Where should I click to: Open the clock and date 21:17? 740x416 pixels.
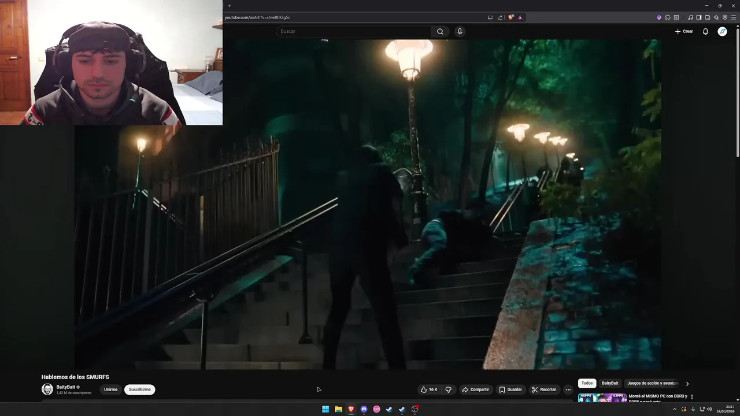pos(726,409)
